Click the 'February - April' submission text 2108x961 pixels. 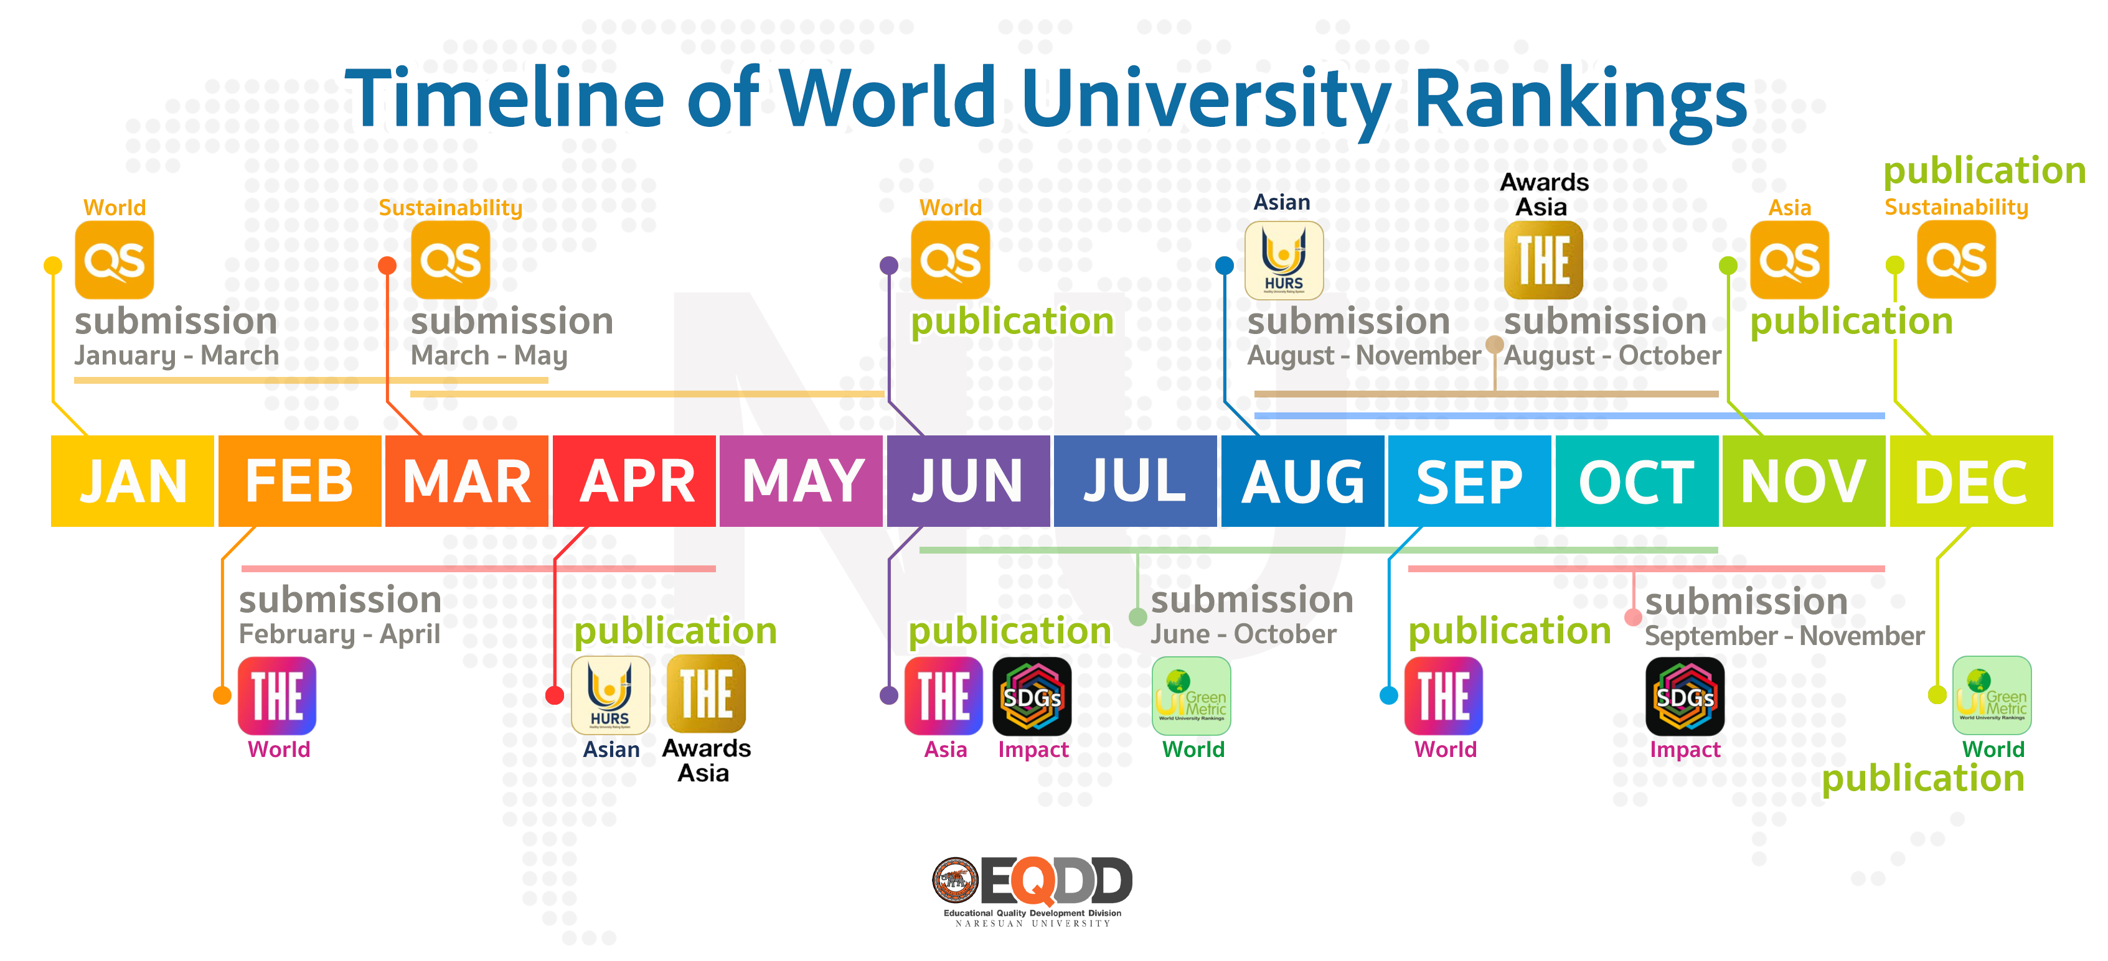(x=339, y=634)
